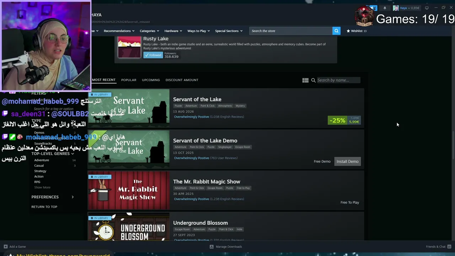Screen dimensions: 455x256
Task: Open the Servant of the Lake title
Action: pyautogui.click(x=197, y=100)
